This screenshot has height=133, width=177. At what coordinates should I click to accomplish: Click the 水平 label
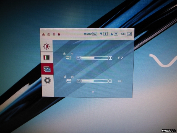pyautogui.click(x=68, y=54)
